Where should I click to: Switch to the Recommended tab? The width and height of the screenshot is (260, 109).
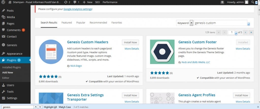click(98, 23)
